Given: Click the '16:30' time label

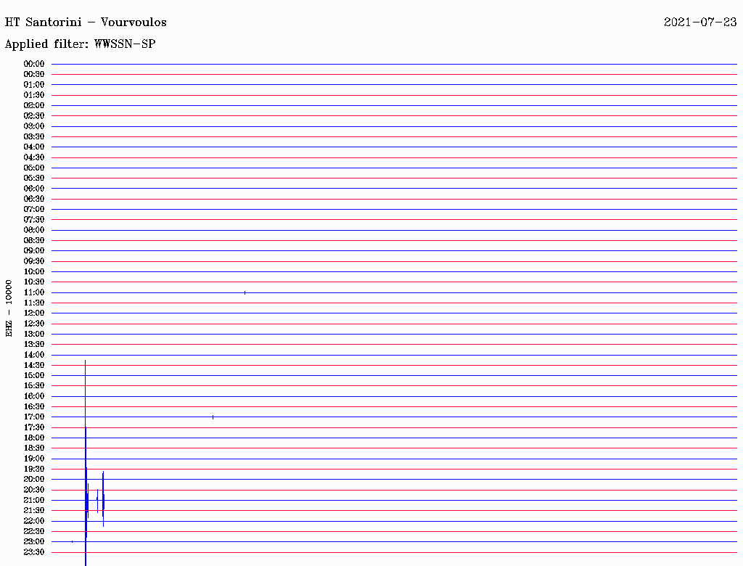Looking at the screenshot, I should click(34, 407).
